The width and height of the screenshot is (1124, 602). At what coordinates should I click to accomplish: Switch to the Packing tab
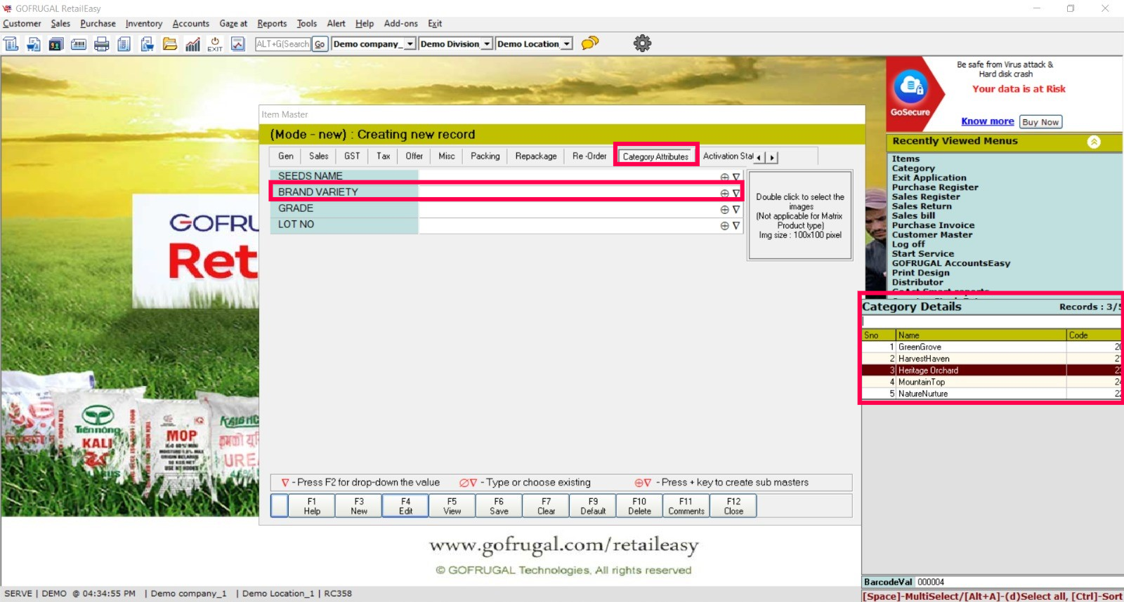coord(485,156)
